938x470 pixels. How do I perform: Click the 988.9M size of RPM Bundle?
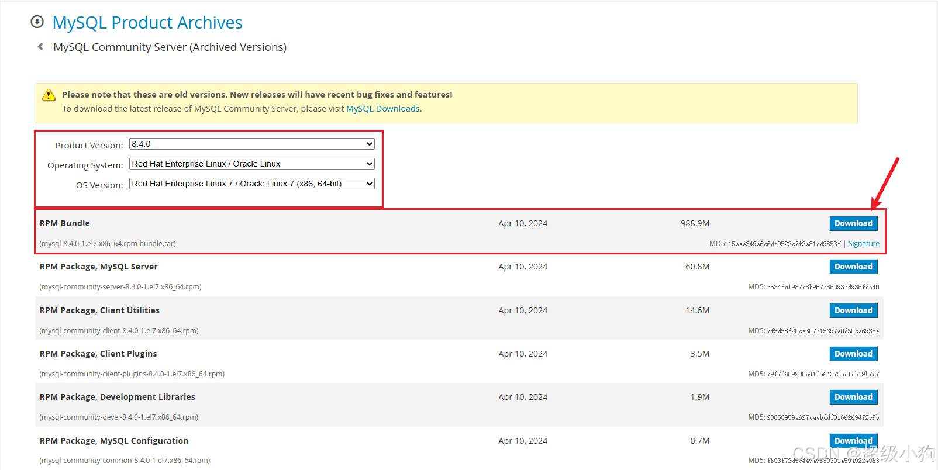coord(695,223)
